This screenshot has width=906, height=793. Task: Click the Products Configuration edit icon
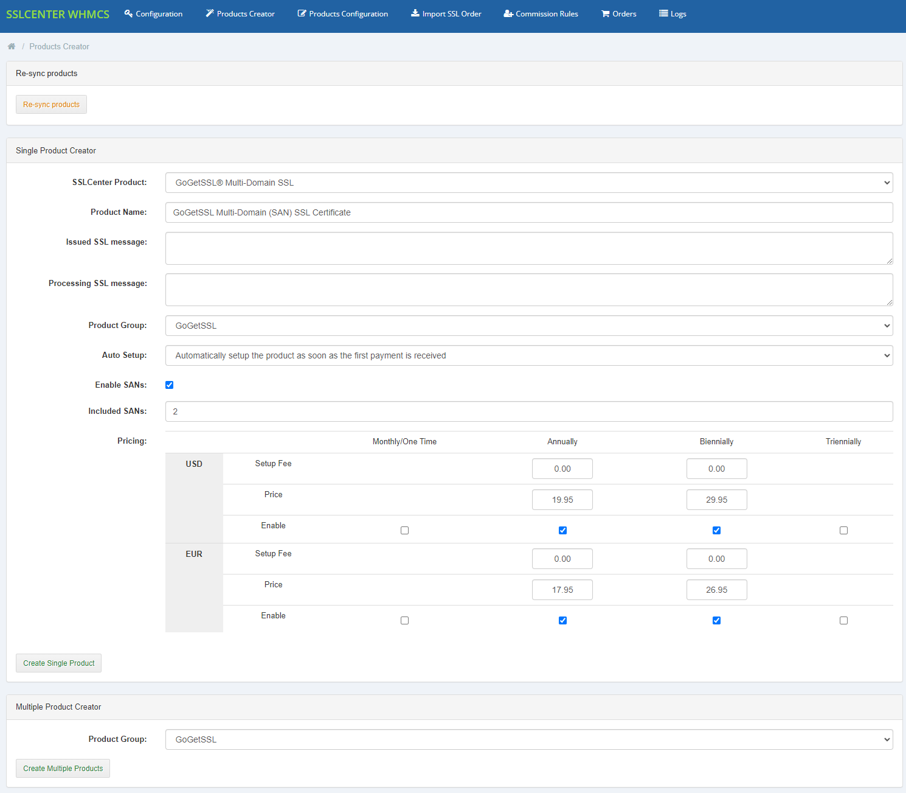pyautogui.click(x=302, y=13)
